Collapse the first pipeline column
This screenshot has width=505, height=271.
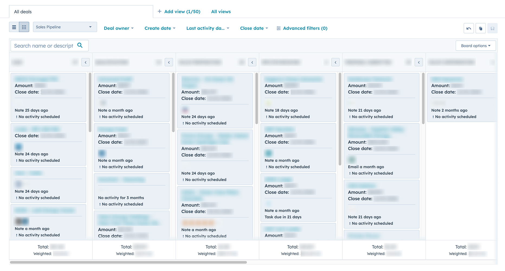[x=85, y=62]
